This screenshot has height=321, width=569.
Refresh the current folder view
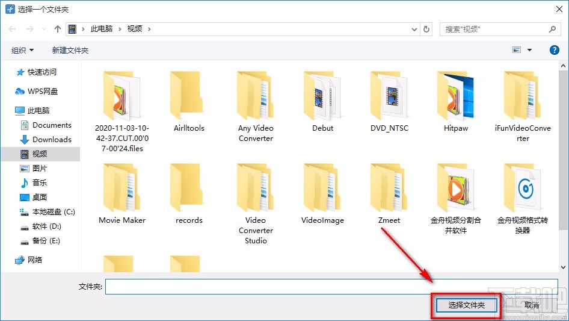click(x=426, y=29)
